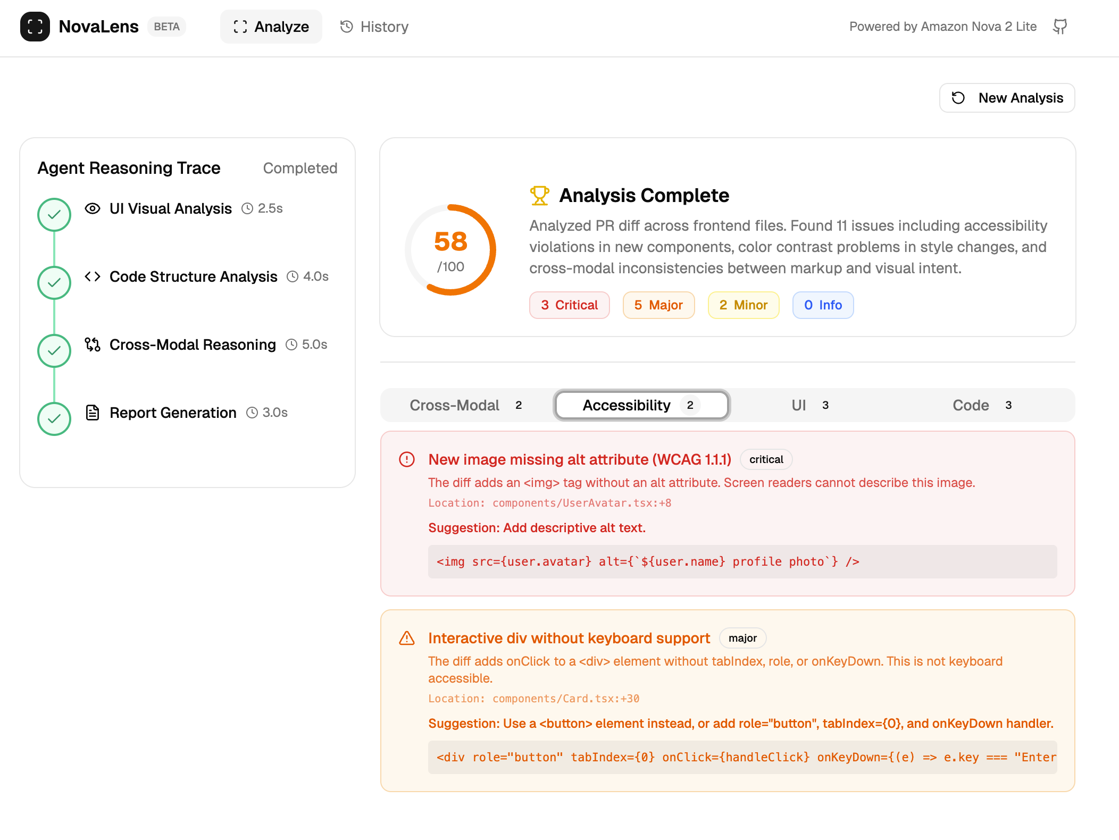Click the warning triangle on the keyboard support issue

point(407,638)
